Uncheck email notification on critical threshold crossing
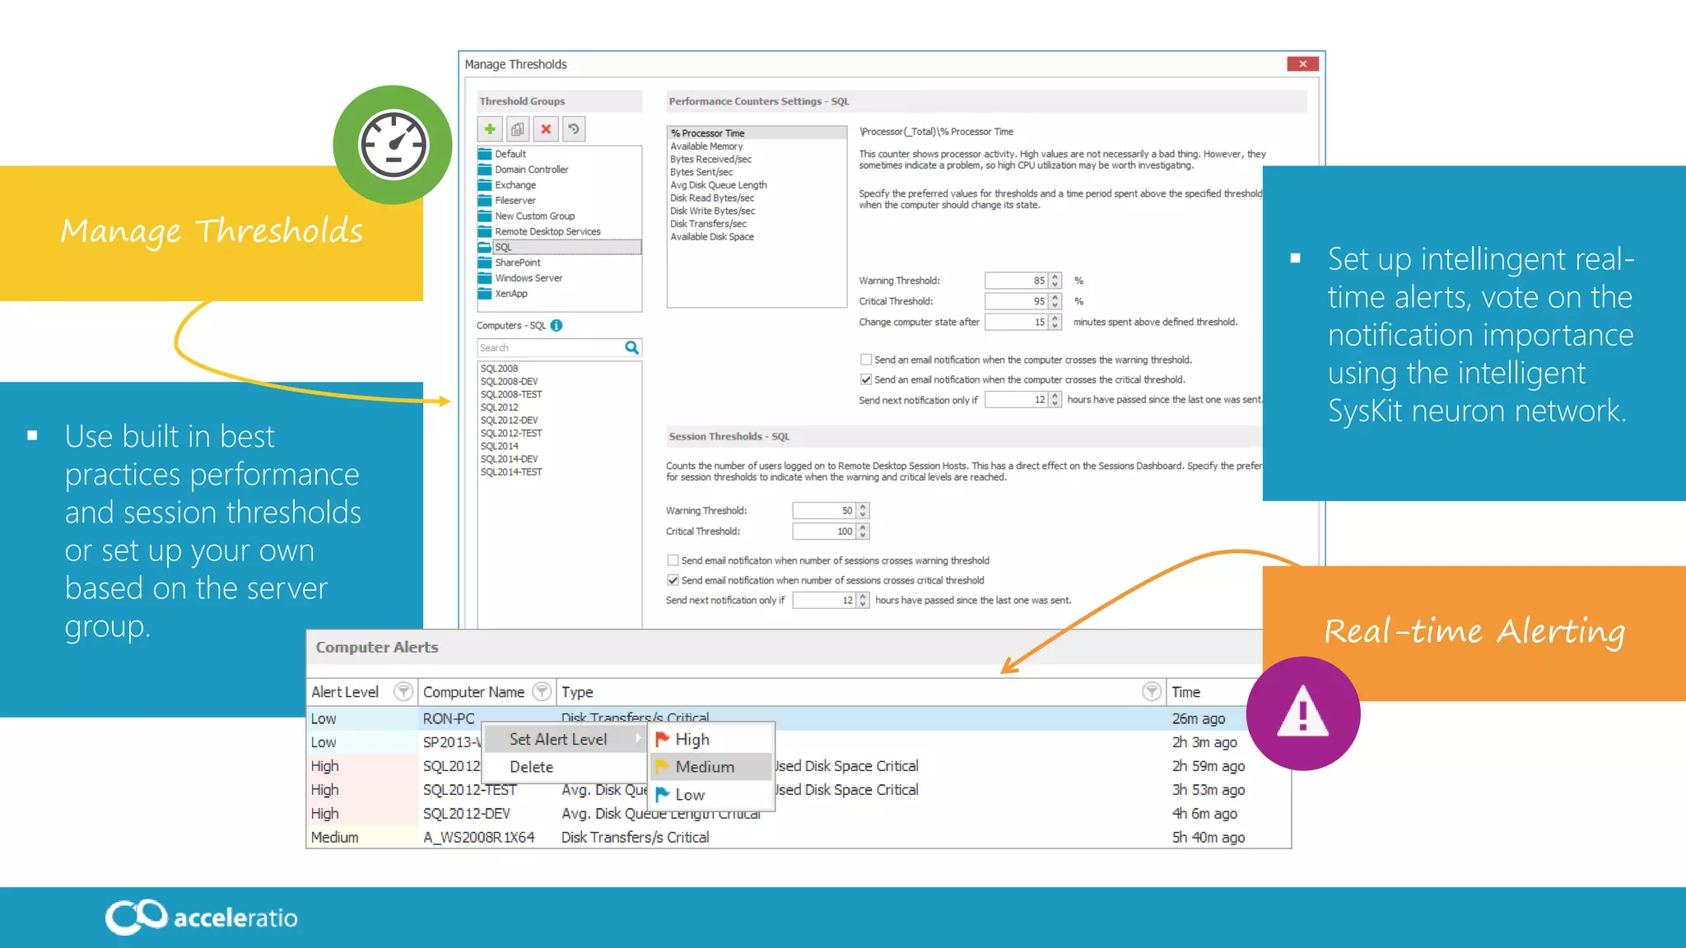 pyautogui.click(x=866, y=379)
